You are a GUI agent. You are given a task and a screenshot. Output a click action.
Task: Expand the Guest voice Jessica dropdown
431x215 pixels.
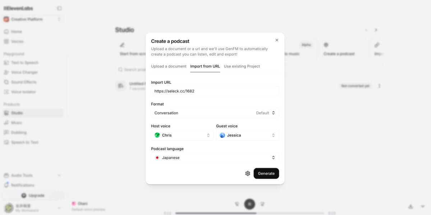tap(247, 135)
